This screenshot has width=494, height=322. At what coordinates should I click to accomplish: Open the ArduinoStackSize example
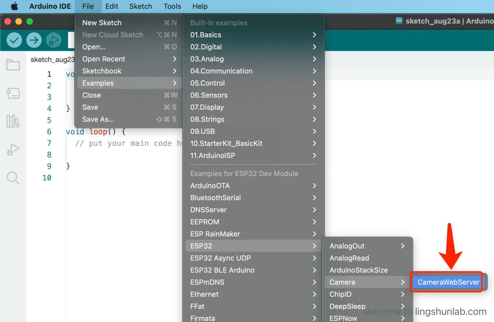pyautogui.click(x=367, y=270)
